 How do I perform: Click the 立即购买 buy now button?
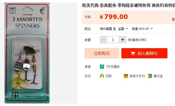click(x=102, y=53)
